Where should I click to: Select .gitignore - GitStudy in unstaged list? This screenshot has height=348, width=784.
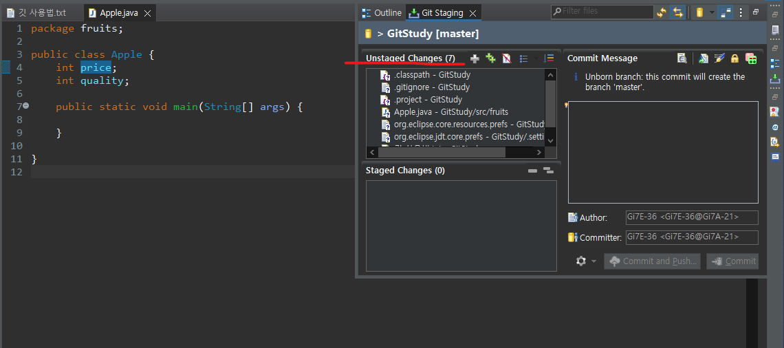click(x=426, y=87)
